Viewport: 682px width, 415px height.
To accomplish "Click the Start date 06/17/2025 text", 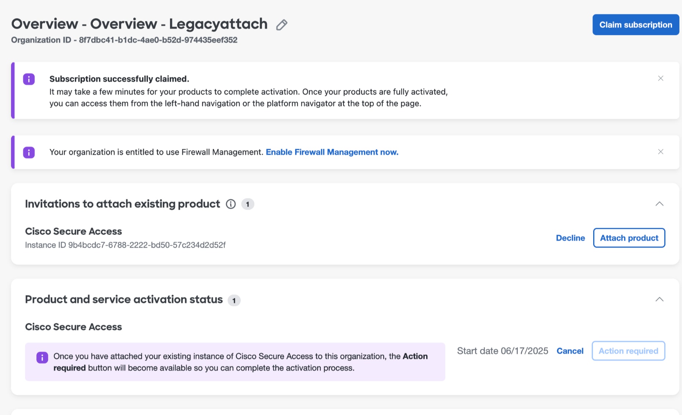I will [x=503, y=351].
